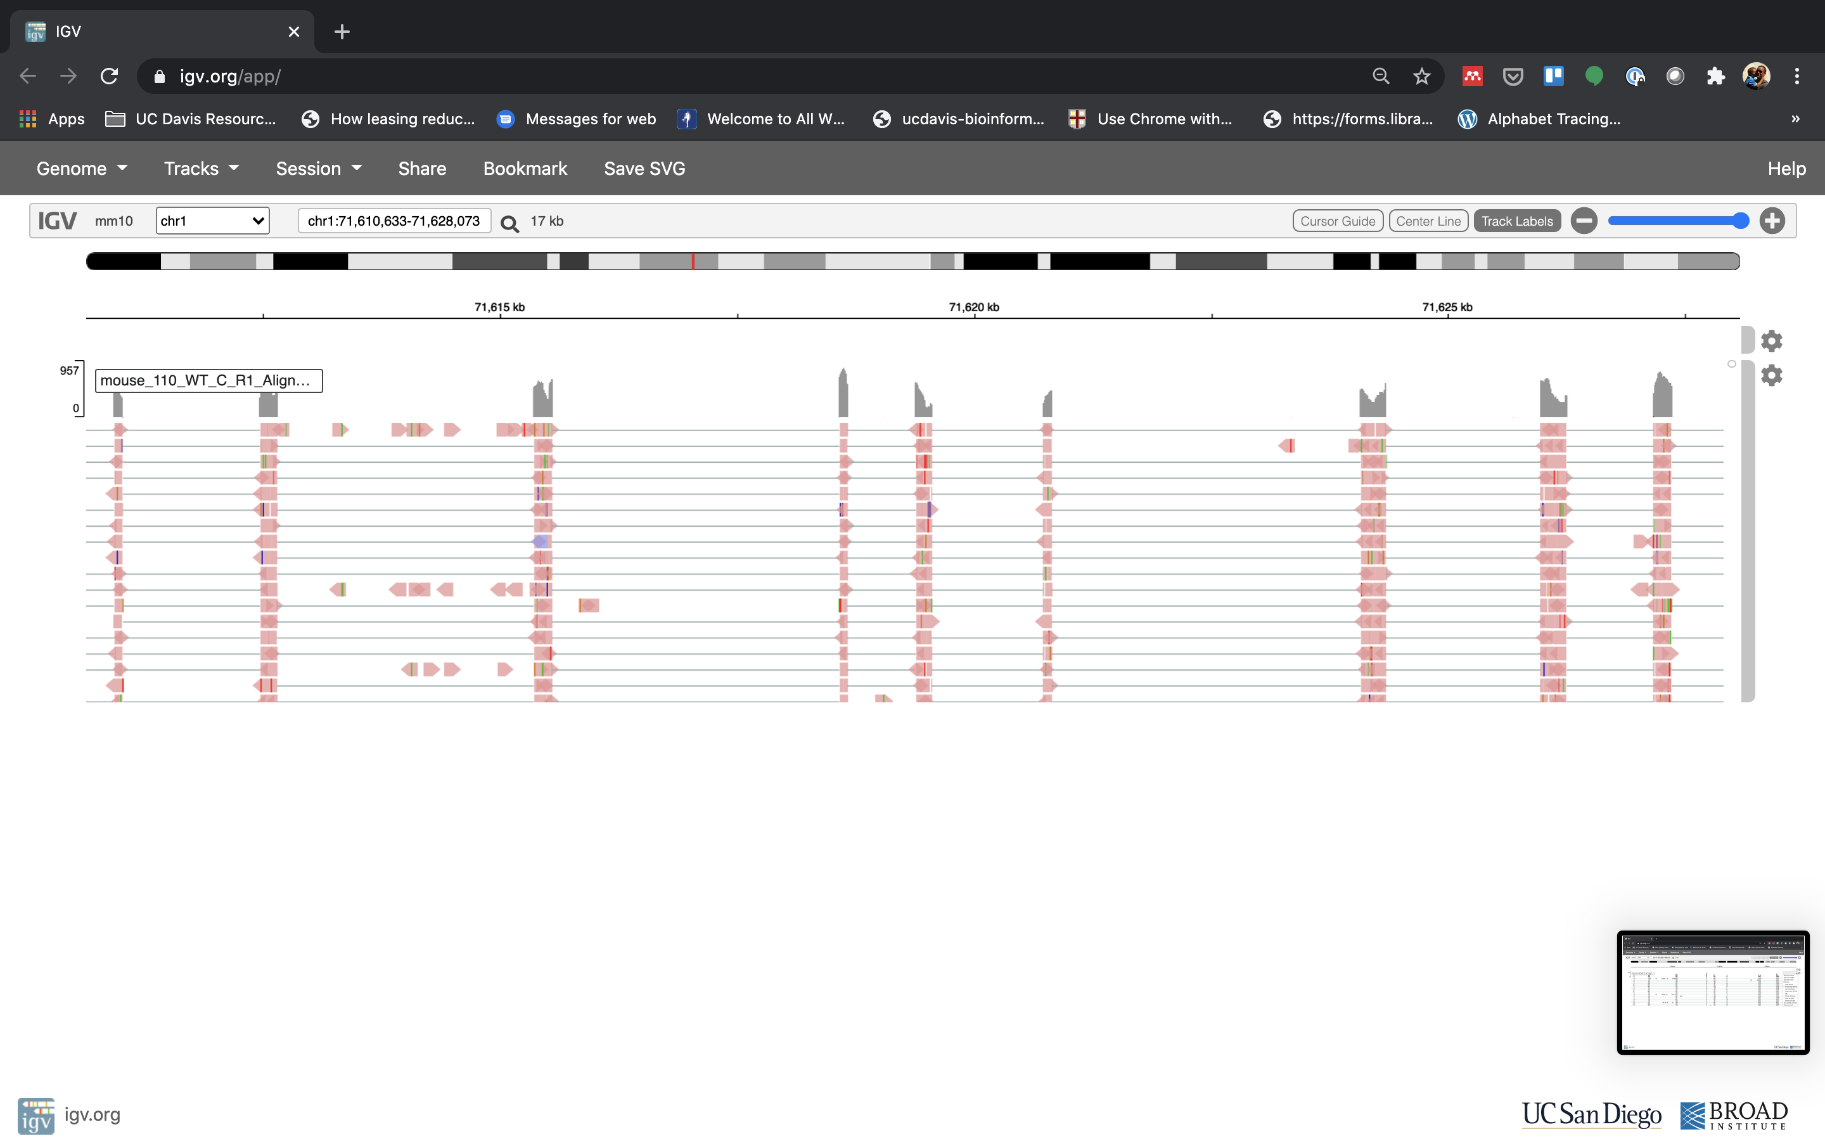This screenshot has width=1825, height=1141.
Task: Click the Bookmark menu item
Action: (x=525, y=168)
